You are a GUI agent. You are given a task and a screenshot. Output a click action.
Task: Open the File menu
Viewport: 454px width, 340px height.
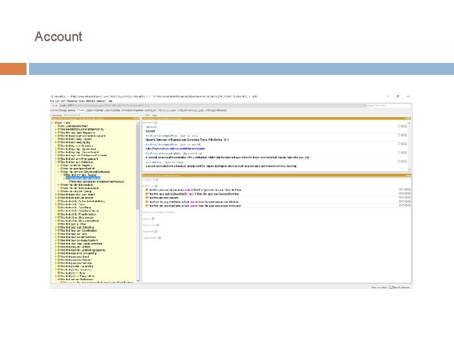[x=52, y=101]
